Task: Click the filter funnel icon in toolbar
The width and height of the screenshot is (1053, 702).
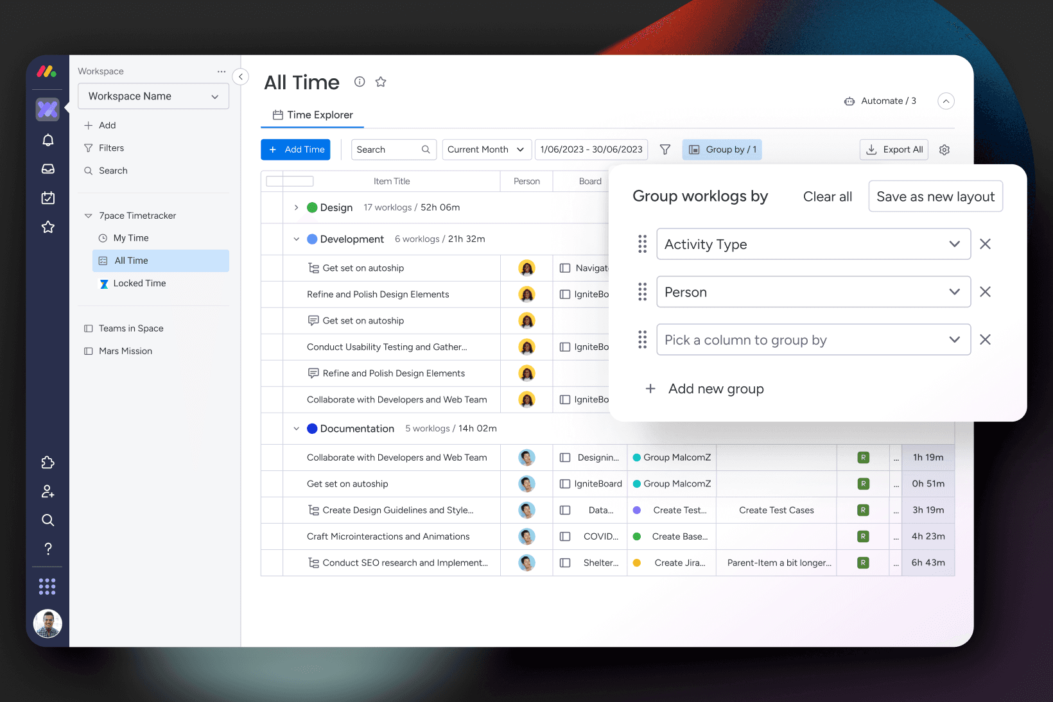Action: click(x=665, y=150)
